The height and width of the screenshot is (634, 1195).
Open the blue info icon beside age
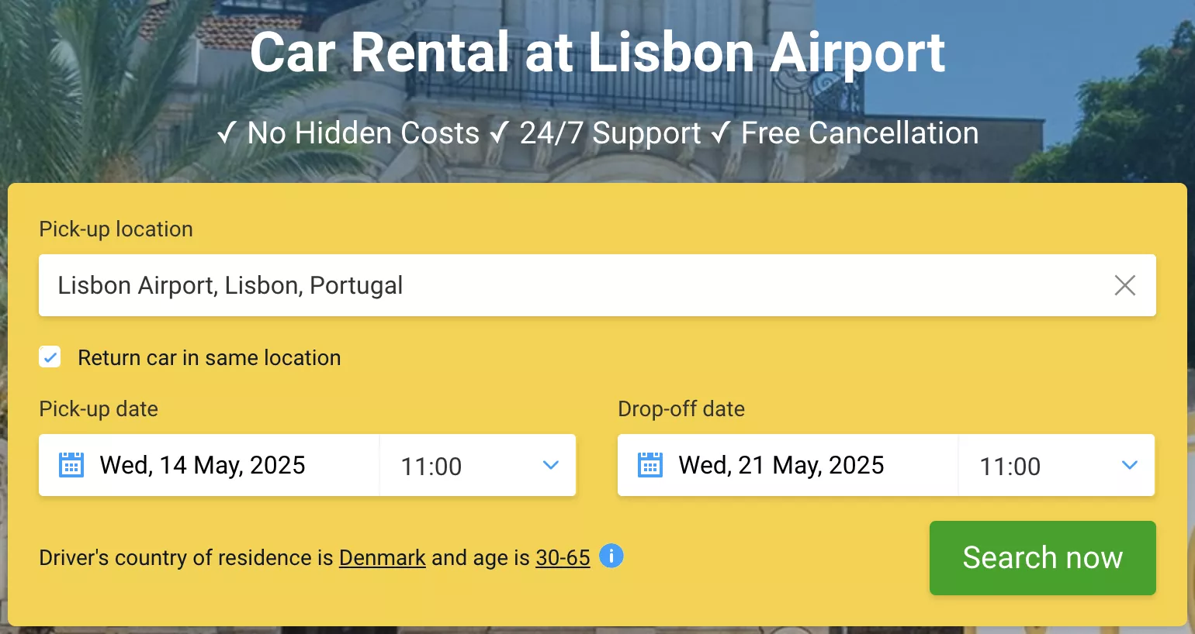click(611, 556)
